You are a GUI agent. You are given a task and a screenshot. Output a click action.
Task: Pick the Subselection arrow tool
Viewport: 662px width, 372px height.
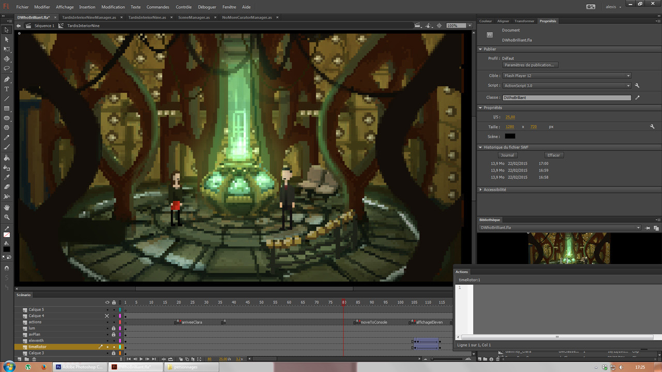tap(7, 39)
